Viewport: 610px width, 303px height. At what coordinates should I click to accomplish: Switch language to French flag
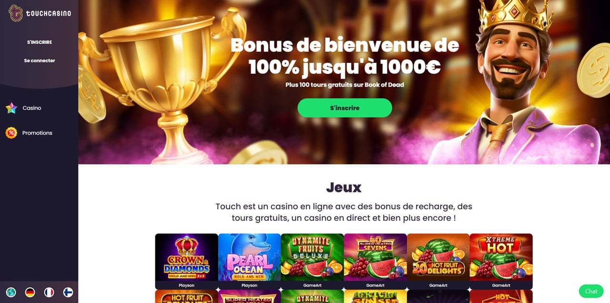point(49,292)
